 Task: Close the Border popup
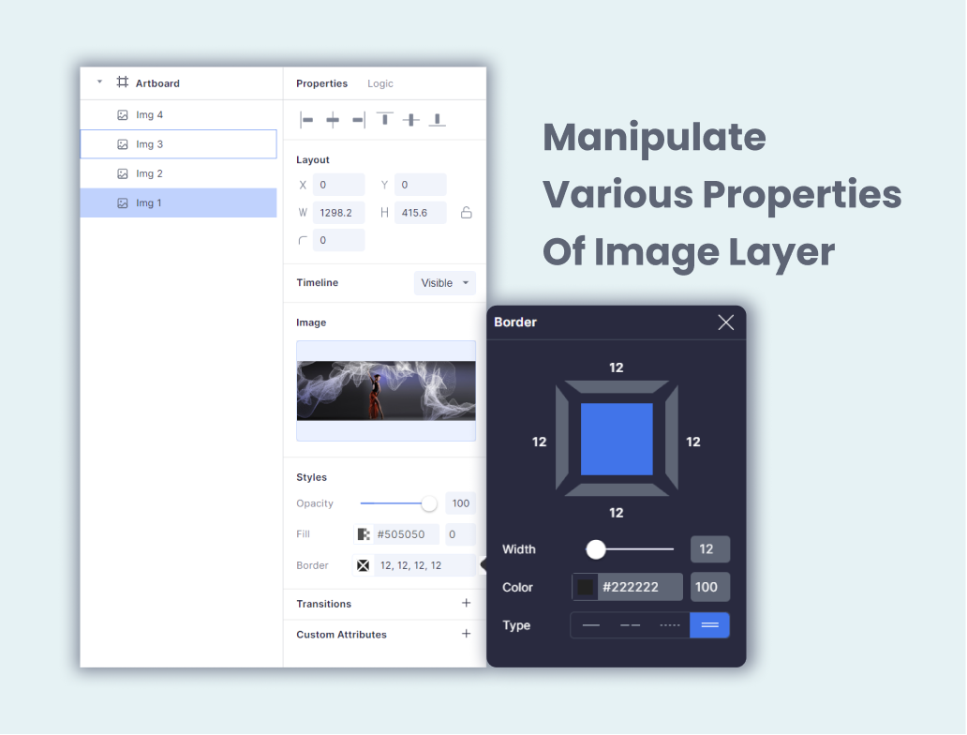726,322
